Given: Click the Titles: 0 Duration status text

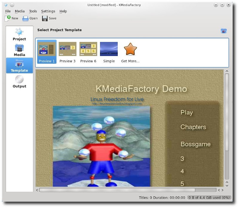Looking at the screenshot, I should click(x=162, y=198).
